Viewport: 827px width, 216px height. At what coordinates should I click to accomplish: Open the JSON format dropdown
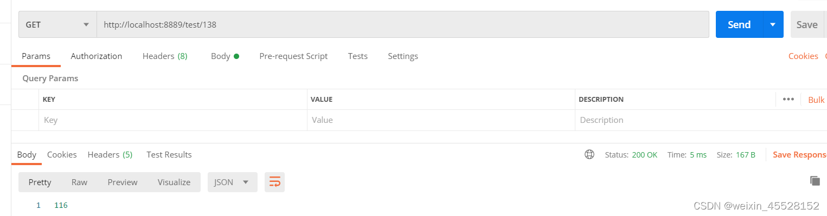pyautogui.click(x=232, y=182)
